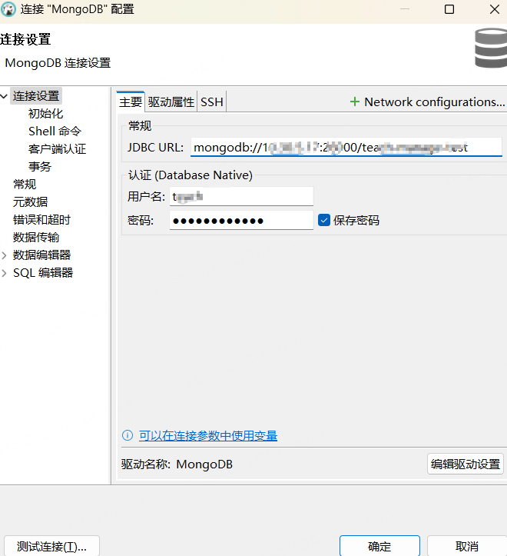Select 数据传输 in the sidebar
The width and height of the screenshot is (507, 556).
point(36,238)
